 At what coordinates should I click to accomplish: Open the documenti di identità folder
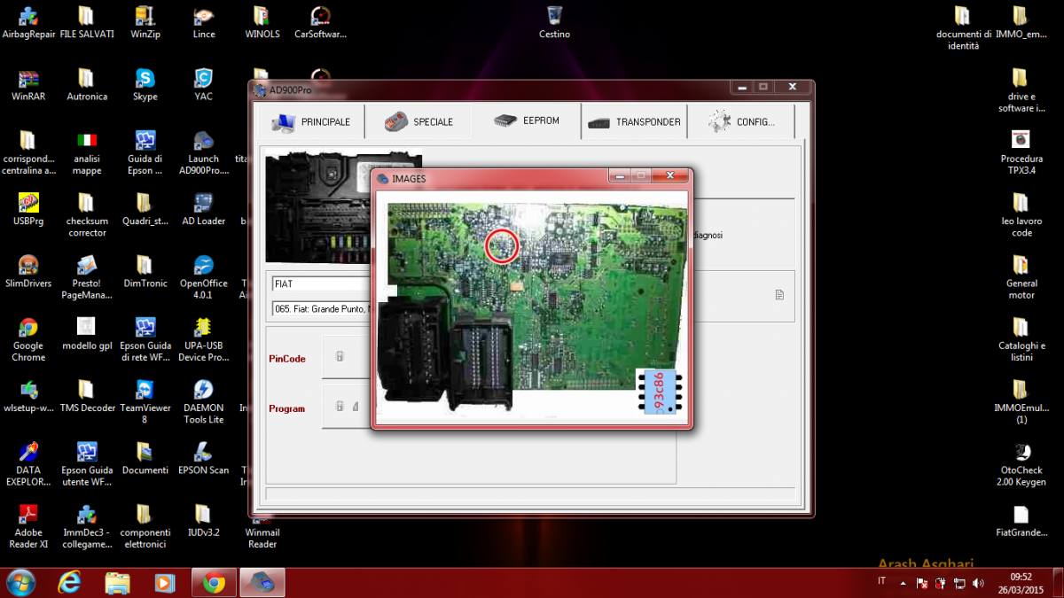pos(963,27)
